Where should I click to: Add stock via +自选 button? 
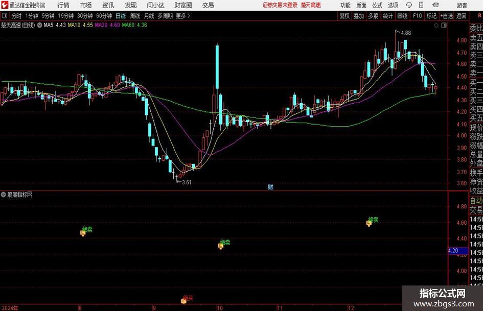point(446,16)
